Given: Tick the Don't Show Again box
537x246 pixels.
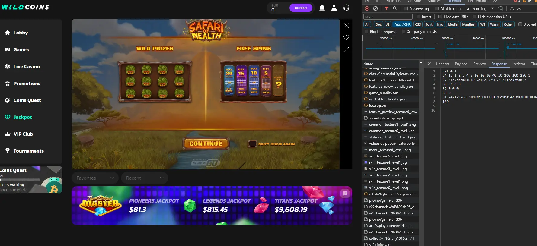Looking at the screenshot, I should (252, 144).
